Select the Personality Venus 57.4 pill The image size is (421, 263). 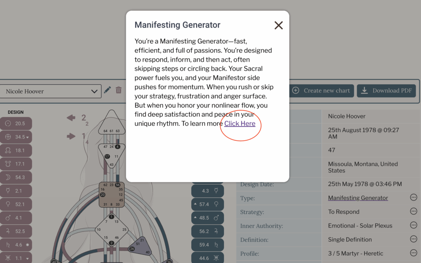pyautogui.click(x=208, y=204)
